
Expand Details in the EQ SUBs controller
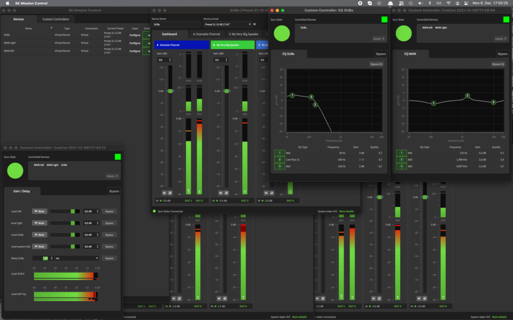[378, 38]
